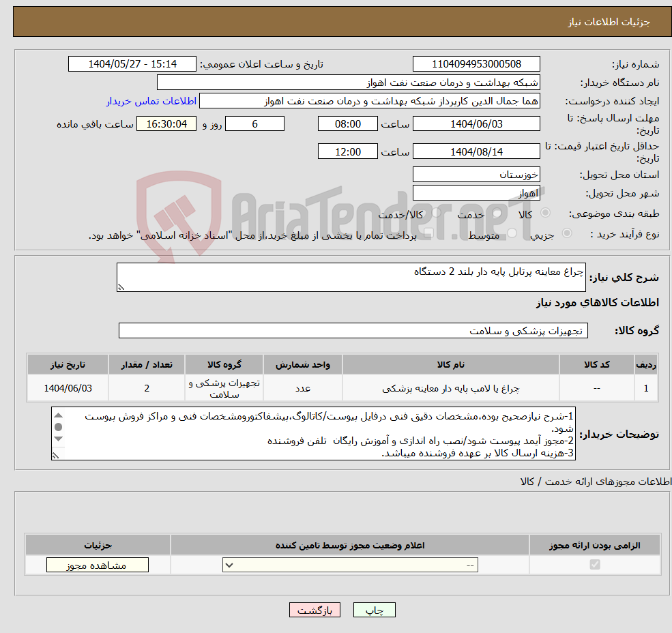Click the چاپ button

click(375, 609)
